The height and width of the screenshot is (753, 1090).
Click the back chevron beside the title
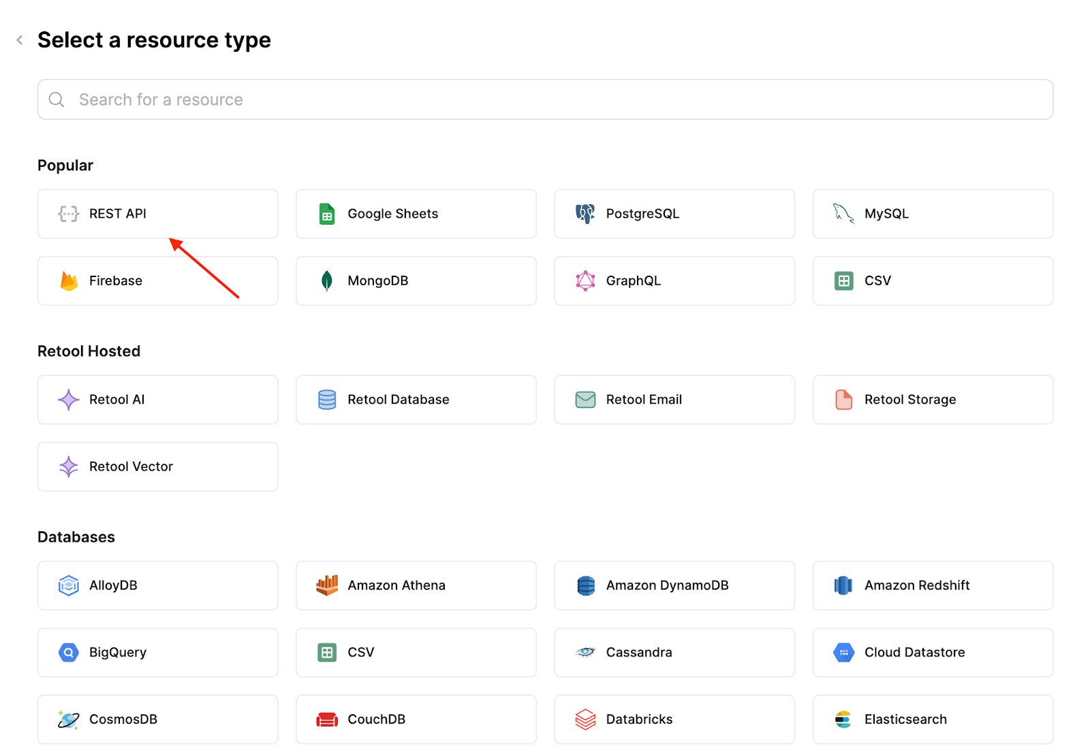tap(19, 39)
